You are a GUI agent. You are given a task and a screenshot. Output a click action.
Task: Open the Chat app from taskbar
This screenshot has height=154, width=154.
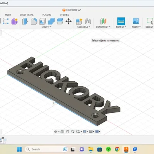[82, 149]
